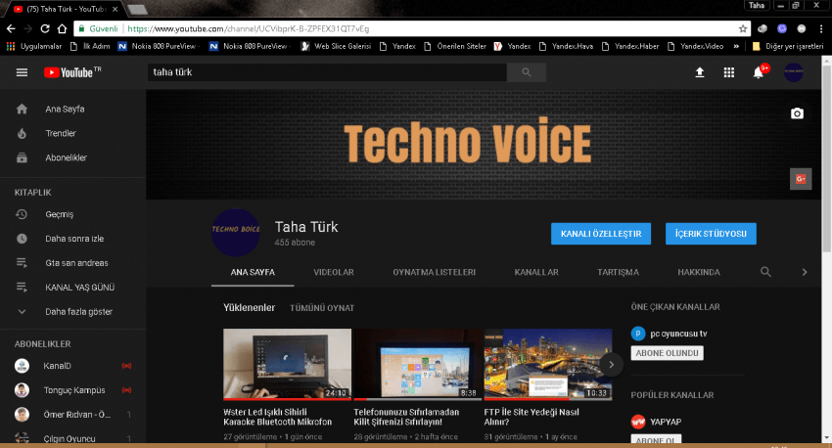Open the FTP İle Site Yedeği video thumbnail
Screen dimensions: 832x448
click(x=547, y=364)
